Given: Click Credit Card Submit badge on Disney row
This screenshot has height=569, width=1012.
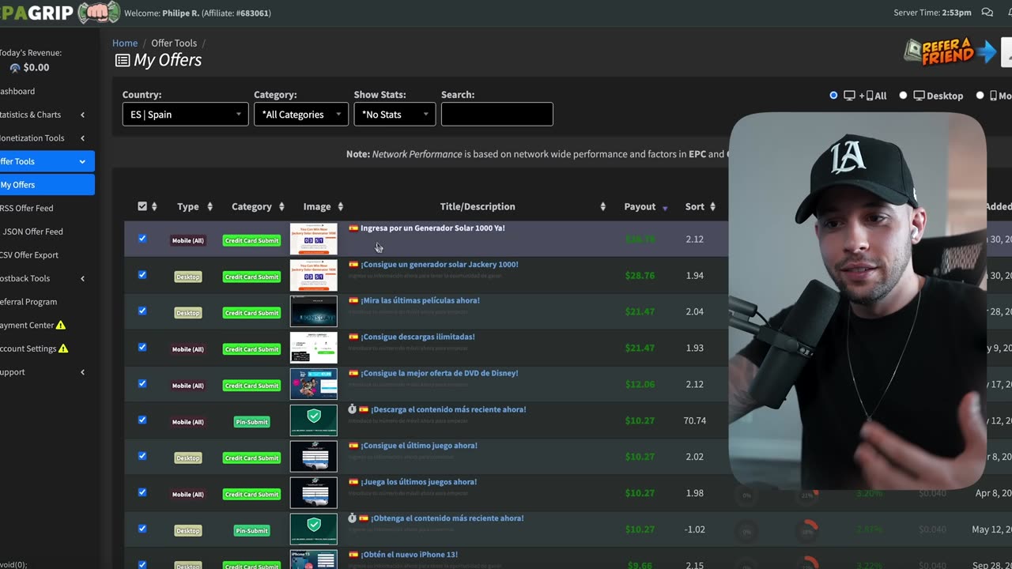Looking at the screenshot, I should [x=251, y=386].
